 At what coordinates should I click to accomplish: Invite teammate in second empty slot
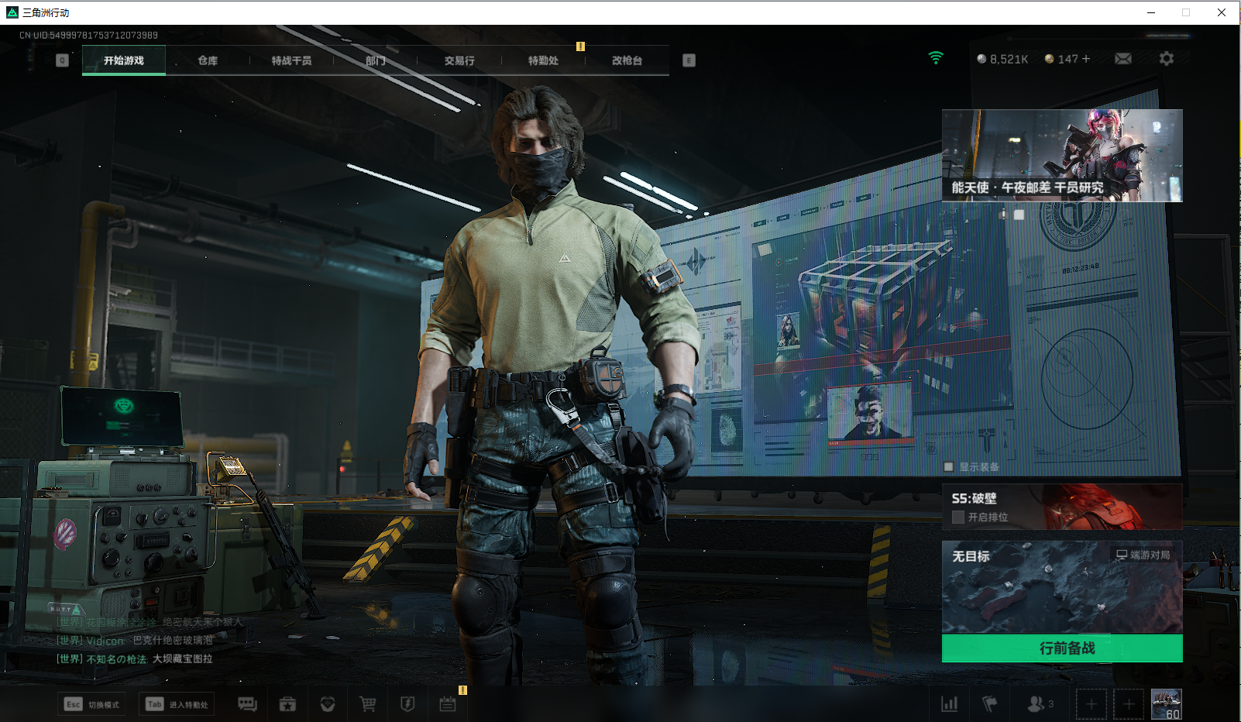(x=1129, y=704)
